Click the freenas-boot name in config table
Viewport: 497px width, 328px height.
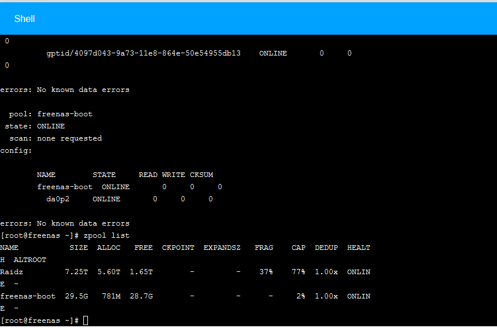coord(65,187)
